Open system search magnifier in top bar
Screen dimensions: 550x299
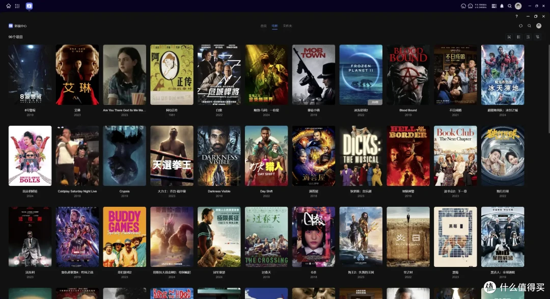[x=510, y=6]
